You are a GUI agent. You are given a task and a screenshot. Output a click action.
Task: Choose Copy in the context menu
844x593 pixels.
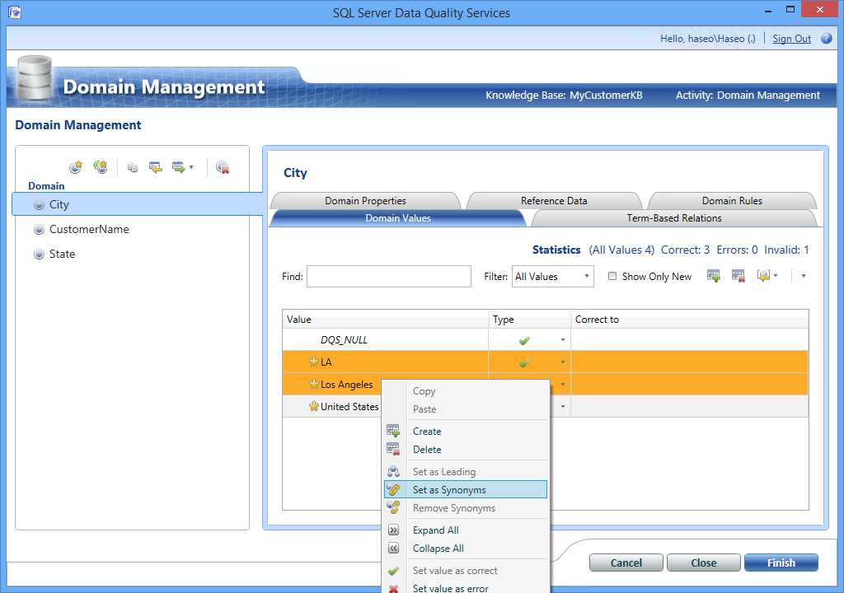(x=466, y=391)
